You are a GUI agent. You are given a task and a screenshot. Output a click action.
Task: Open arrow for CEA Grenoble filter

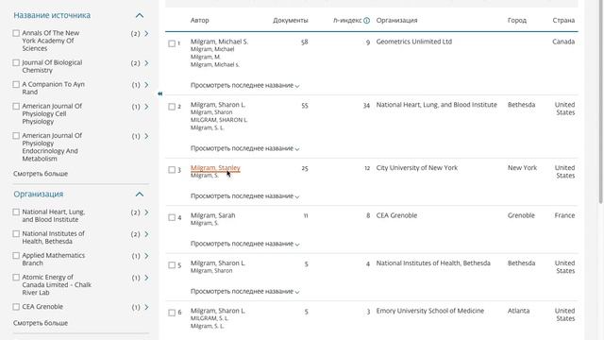point(146,307)
